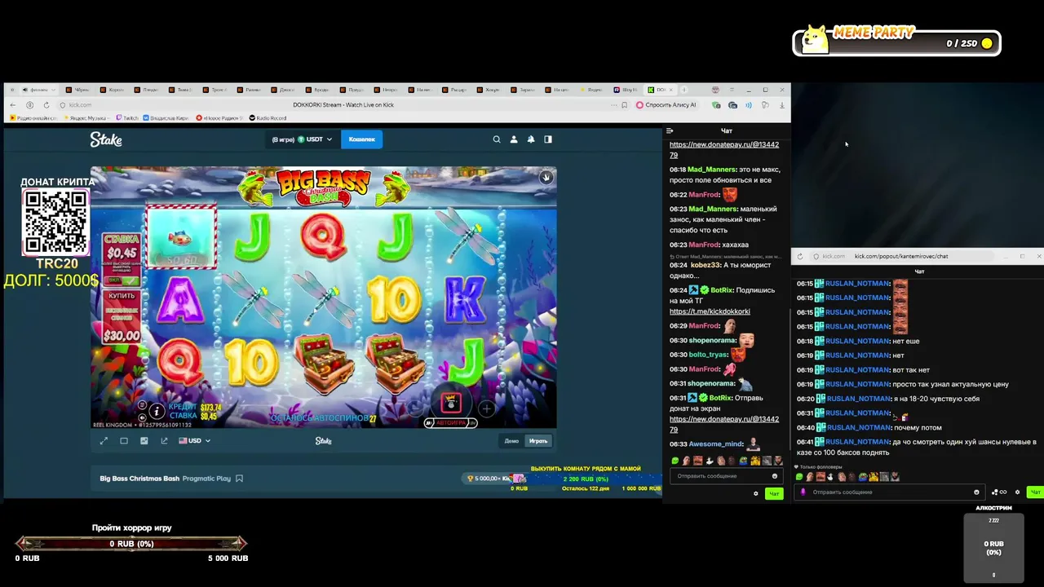This screenshot has width=1044, height=587.
Task: Send message with left green Чат button
Action: coord(774,493)
